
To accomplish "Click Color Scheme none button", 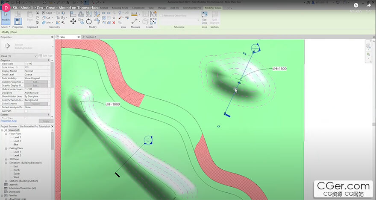I will pyautogui.click(x=36, y=104).
